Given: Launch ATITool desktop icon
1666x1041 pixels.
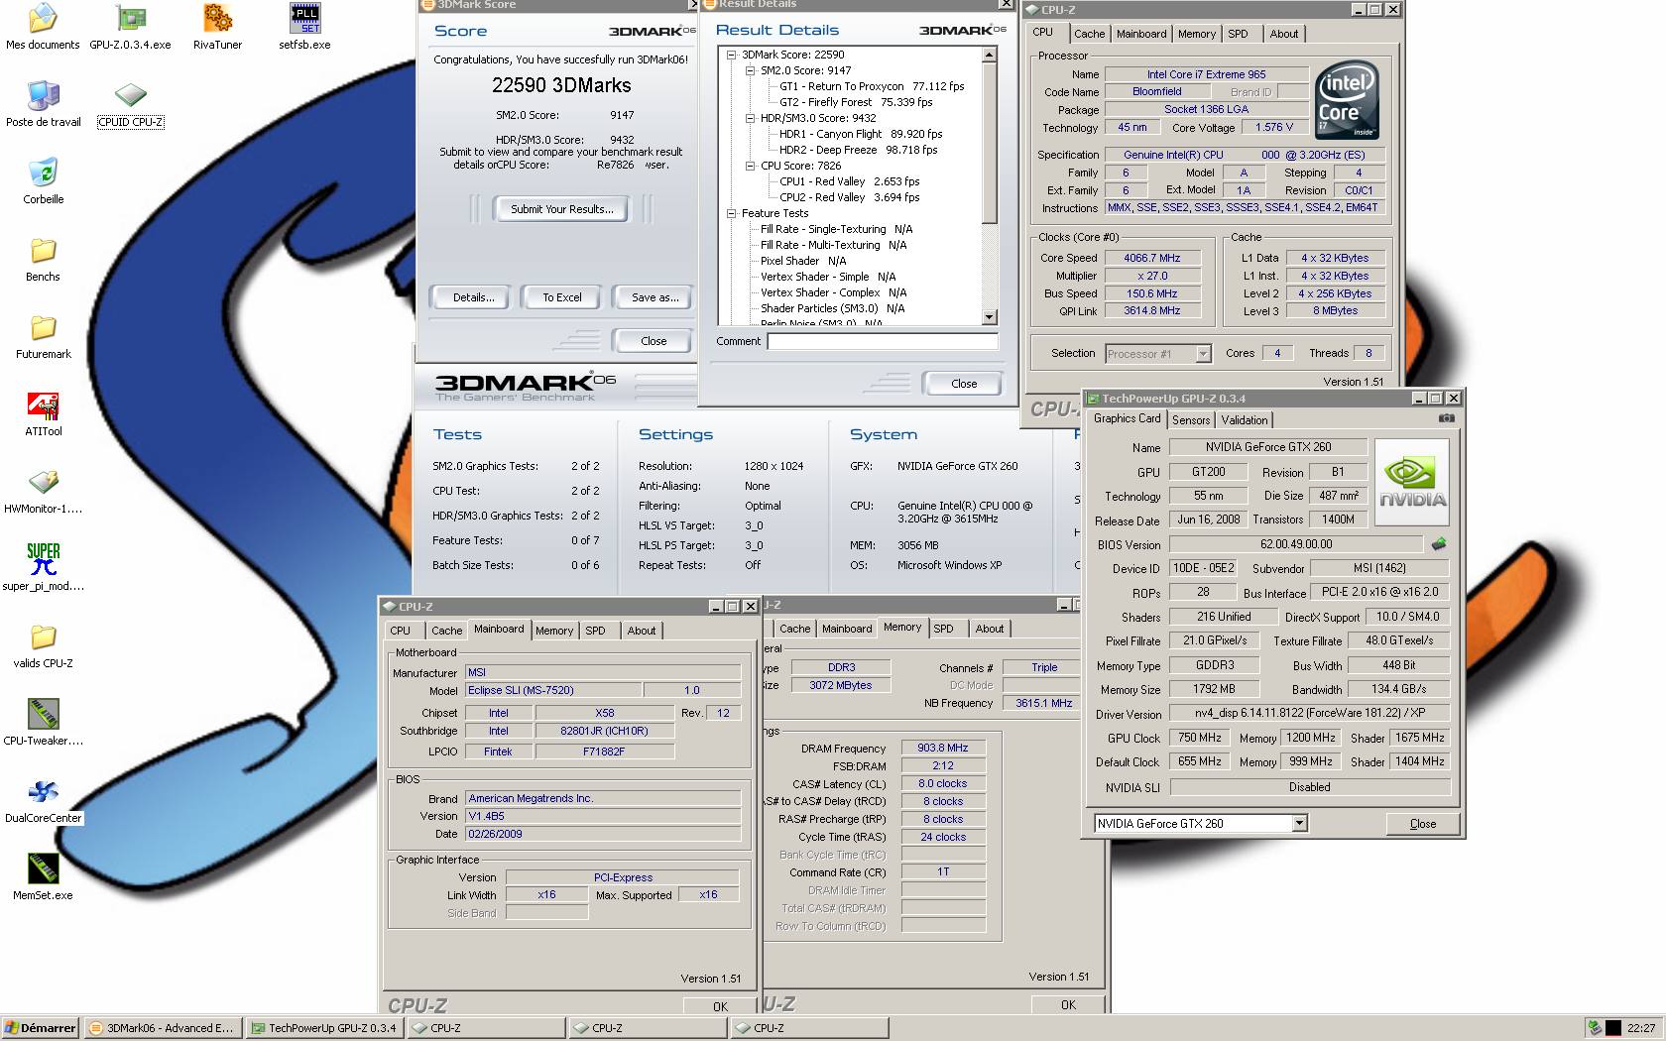Looking at the screenshot, I should pyautogui.click(x=43, y=412).
